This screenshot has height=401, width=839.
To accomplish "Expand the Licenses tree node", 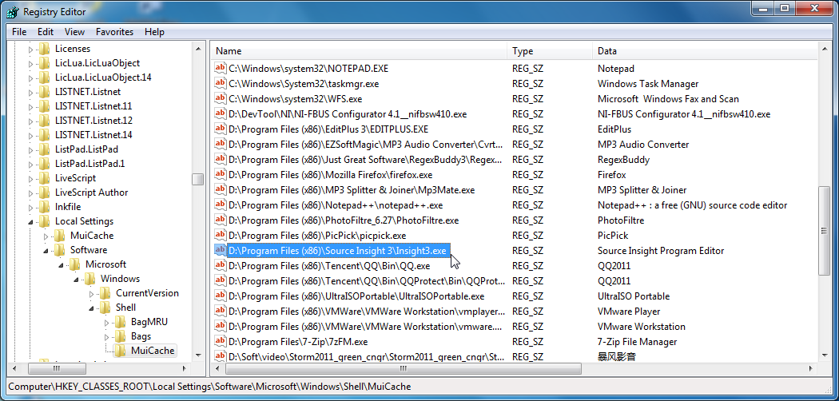I will [30, 50].
